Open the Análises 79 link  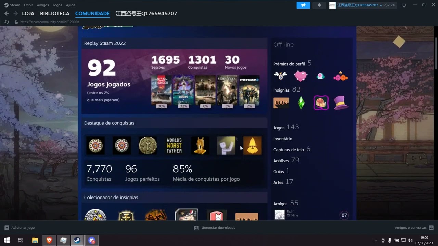point(286,160)
